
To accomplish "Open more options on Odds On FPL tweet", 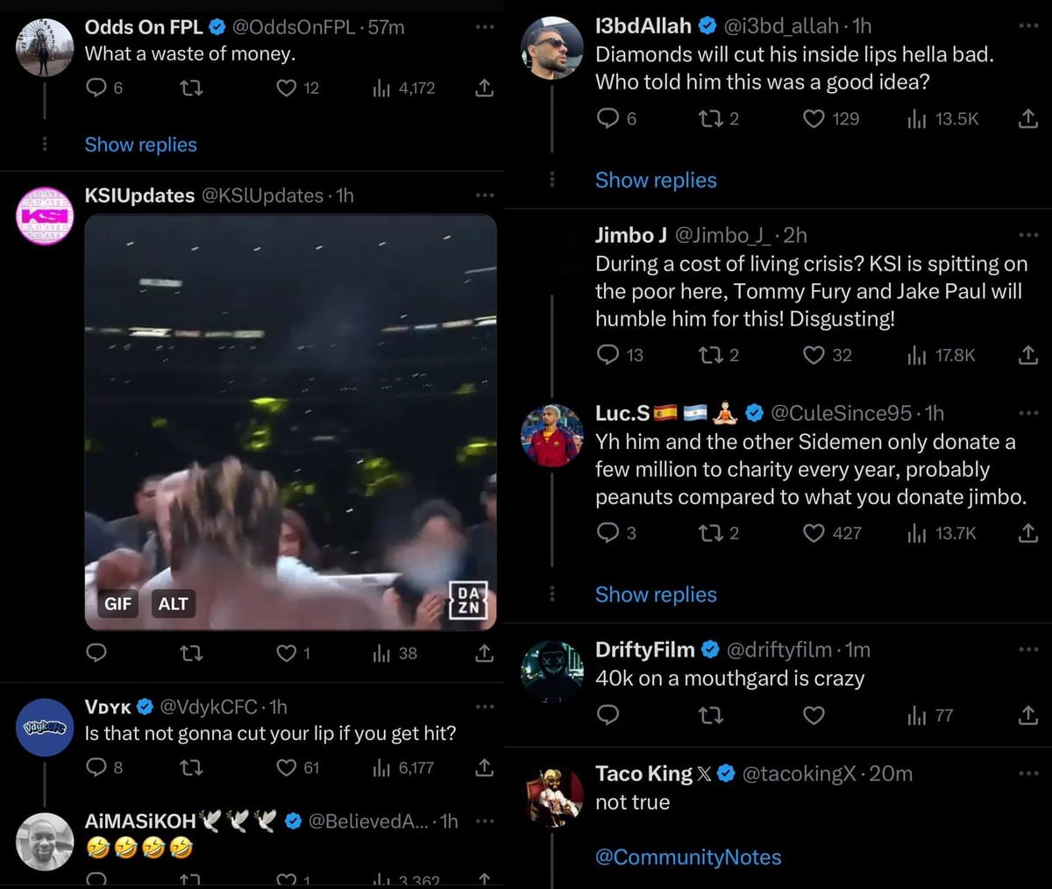I will click(x=485, y=27).
